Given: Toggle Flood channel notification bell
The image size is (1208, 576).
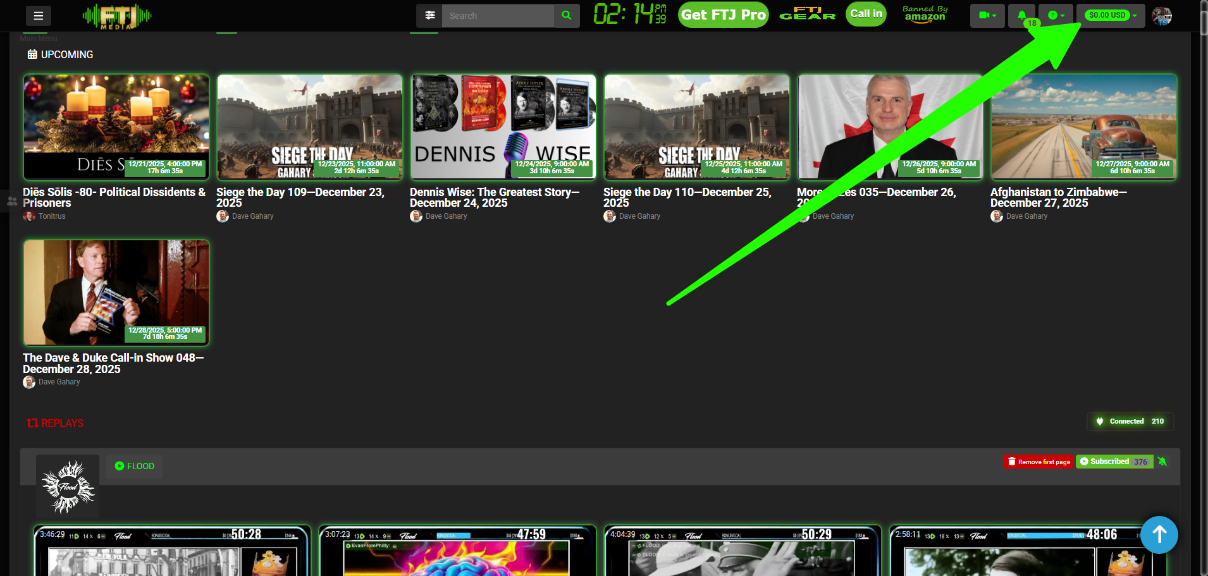Looking at the screenshot, I should click(1162, 462).
